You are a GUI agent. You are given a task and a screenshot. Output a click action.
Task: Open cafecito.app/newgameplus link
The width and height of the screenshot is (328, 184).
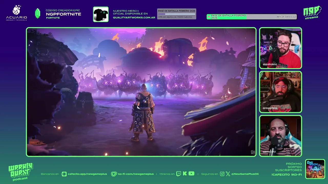[87, 174]
